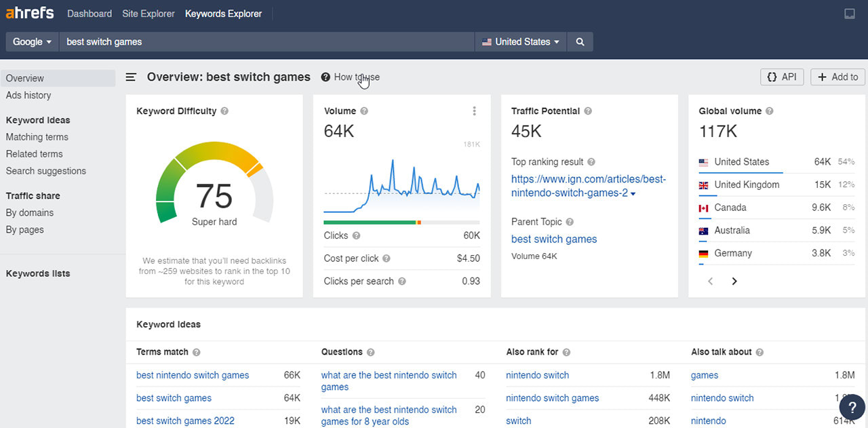Click the help icon beside Clicks metric
The image size is (868, 428).
tap(357, 235)
